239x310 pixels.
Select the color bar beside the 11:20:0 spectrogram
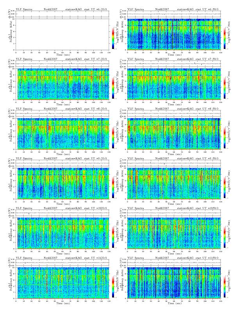113,287
